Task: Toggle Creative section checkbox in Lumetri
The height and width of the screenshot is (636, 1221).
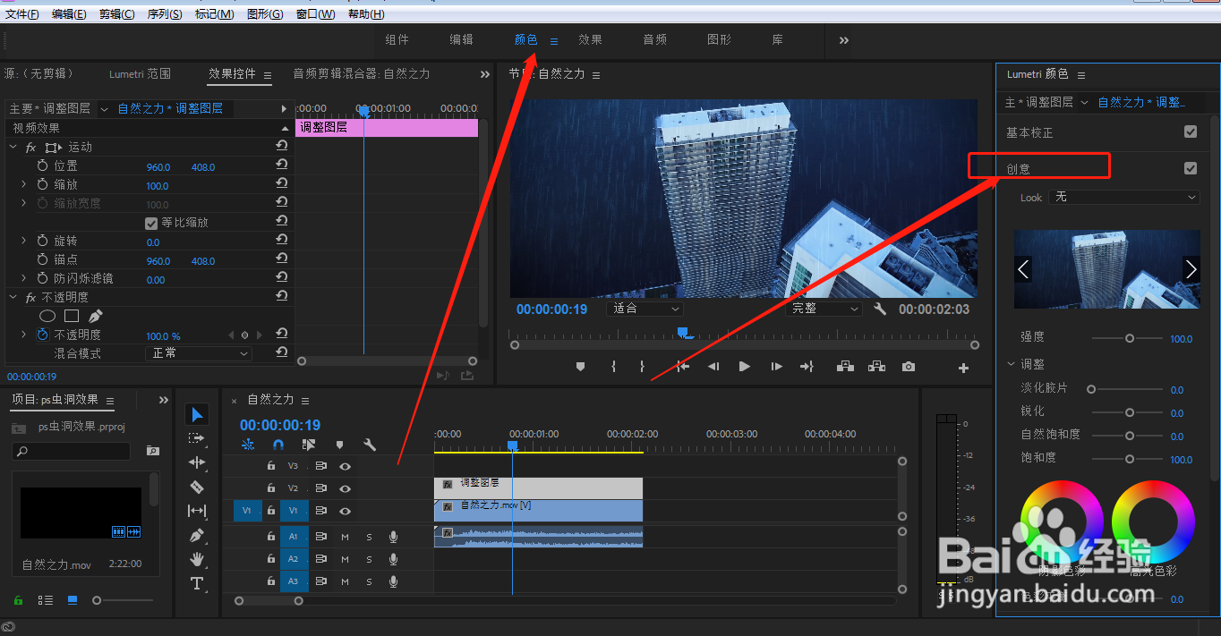Action: (x=1191, y=168)
